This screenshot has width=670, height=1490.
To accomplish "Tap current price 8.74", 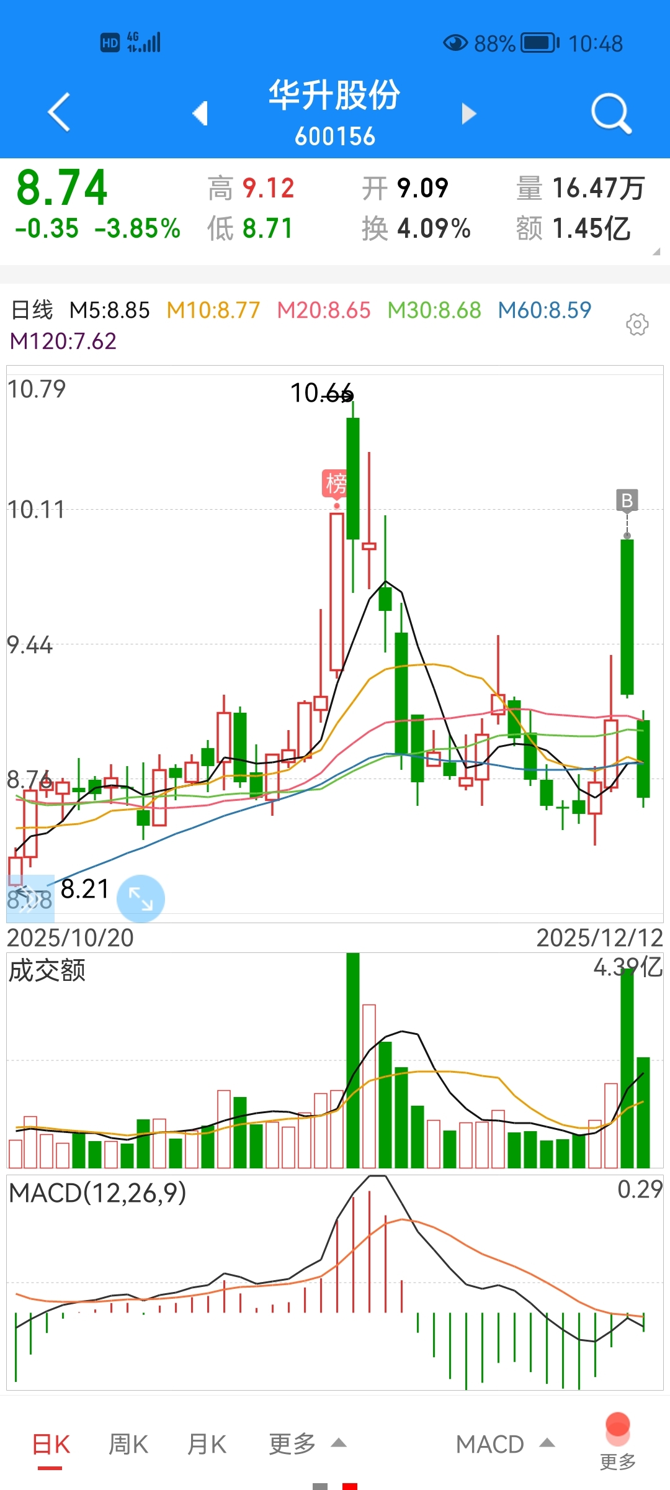I will [62, 188].
